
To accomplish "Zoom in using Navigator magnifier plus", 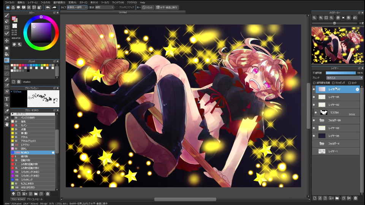I will click(321, 18).
